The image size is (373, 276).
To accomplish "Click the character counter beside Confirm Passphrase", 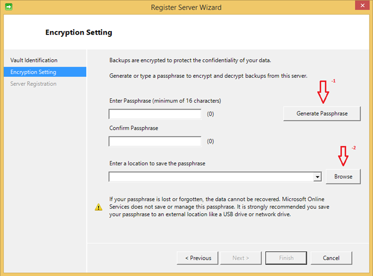I will click(x=210, y=141).
